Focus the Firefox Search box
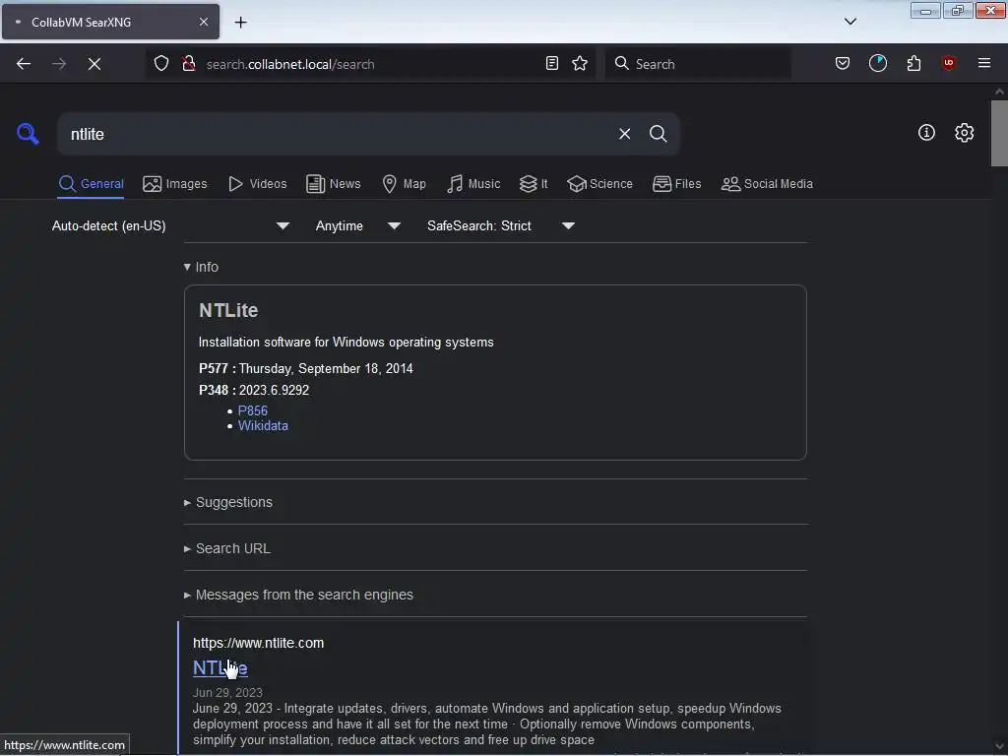 (x=698, y=64)
